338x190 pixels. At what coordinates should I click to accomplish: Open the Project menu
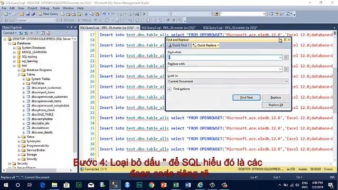point(32,8)
